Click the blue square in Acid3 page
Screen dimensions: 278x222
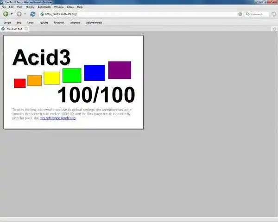pos(95,73)
